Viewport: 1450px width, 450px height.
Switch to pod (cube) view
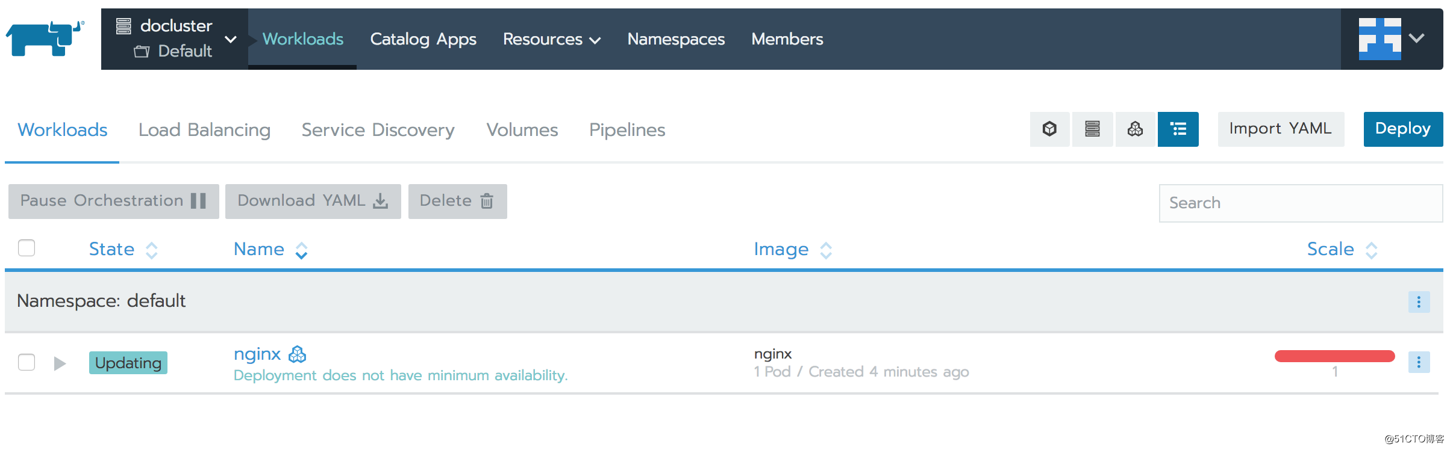click(x=1049, y=129)
